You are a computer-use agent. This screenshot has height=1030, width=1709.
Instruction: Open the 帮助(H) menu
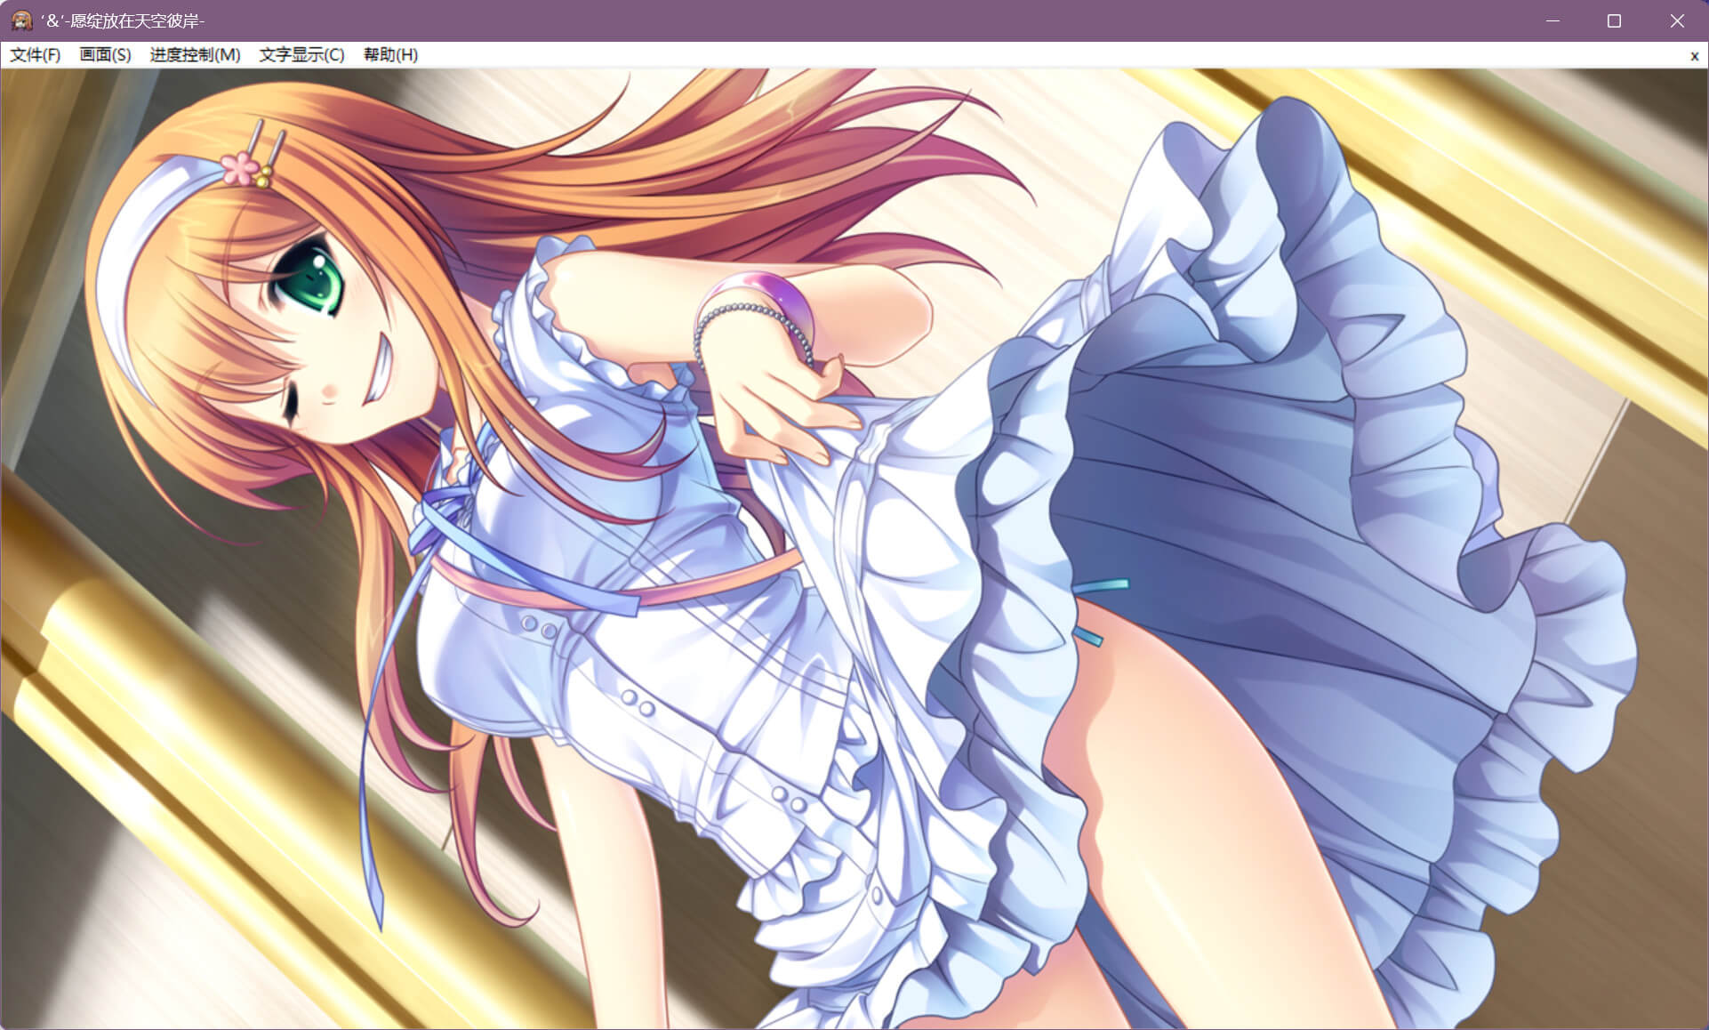(390, 55)
